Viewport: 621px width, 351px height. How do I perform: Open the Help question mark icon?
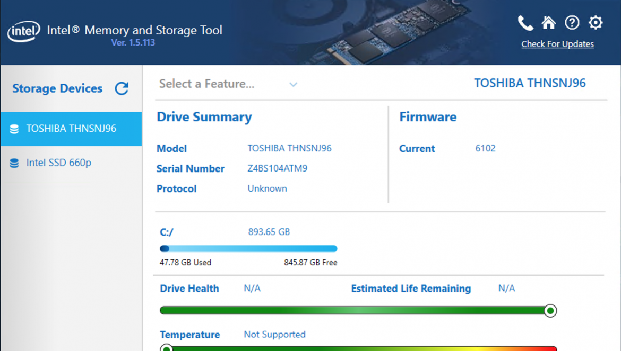click(x=572, y=23)
